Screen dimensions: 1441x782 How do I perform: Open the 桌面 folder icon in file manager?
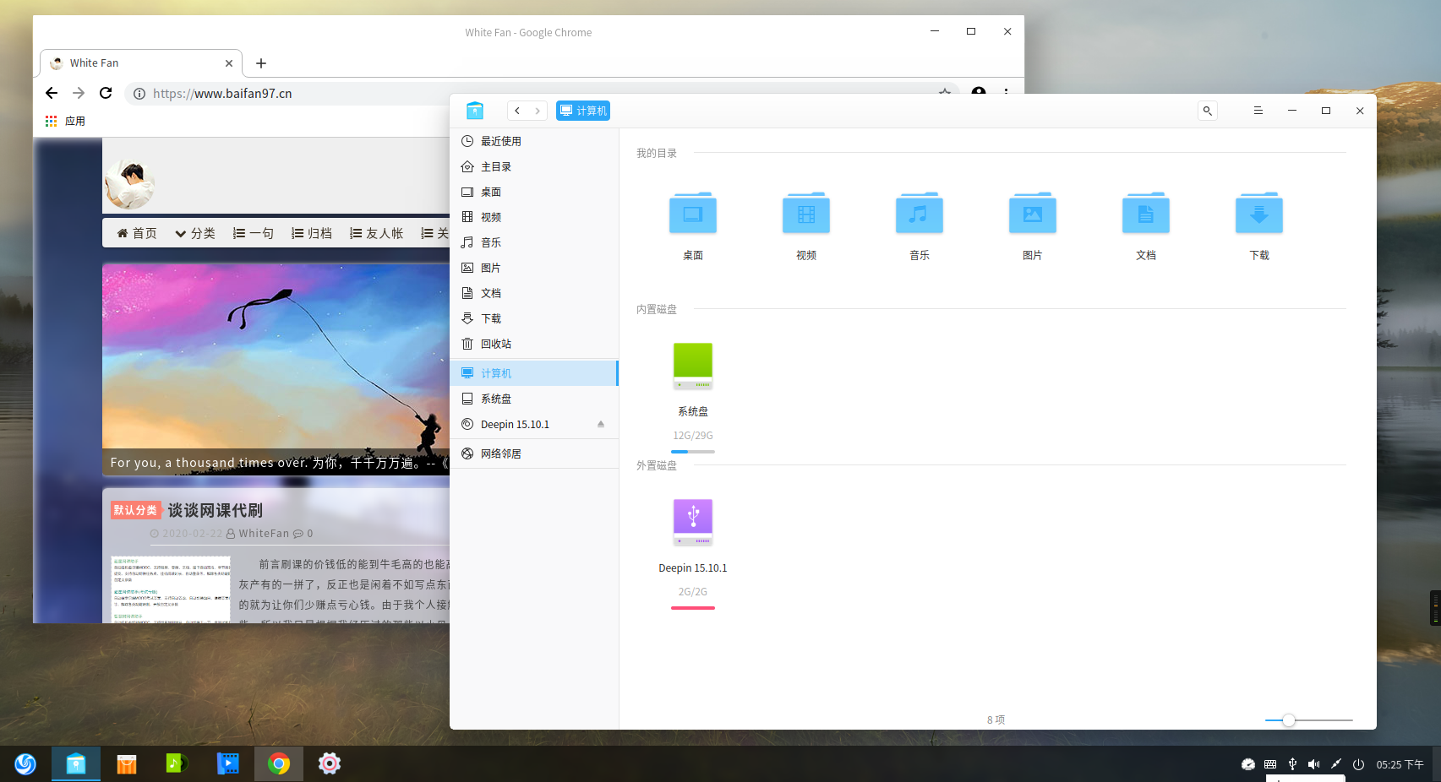692,213
